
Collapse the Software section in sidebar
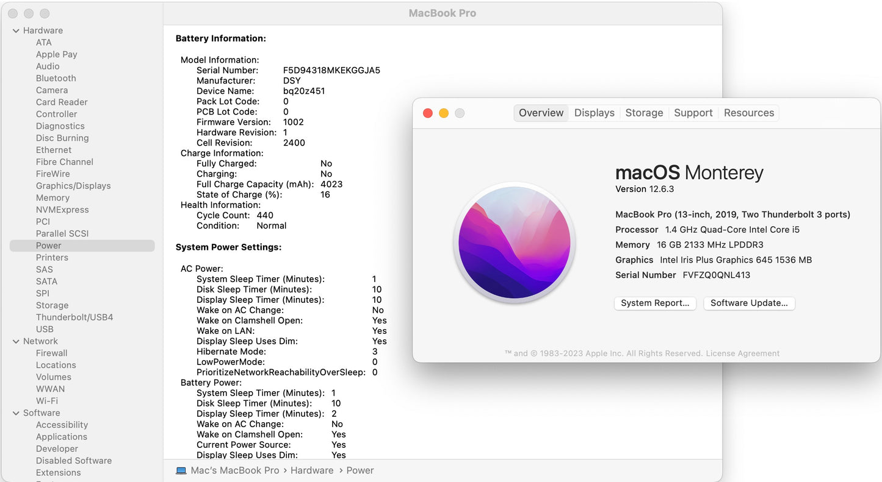pyautogui.click(x=16, y=413)
